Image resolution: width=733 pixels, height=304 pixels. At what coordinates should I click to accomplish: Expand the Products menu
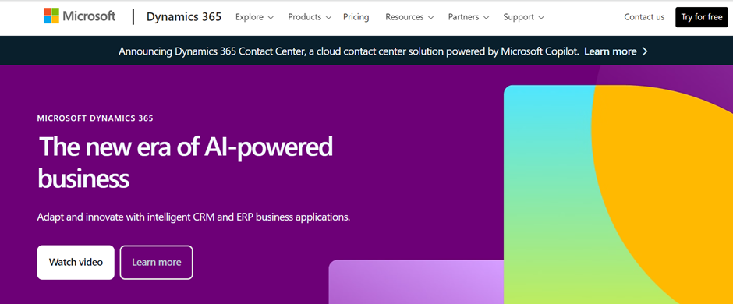point(310,17)
